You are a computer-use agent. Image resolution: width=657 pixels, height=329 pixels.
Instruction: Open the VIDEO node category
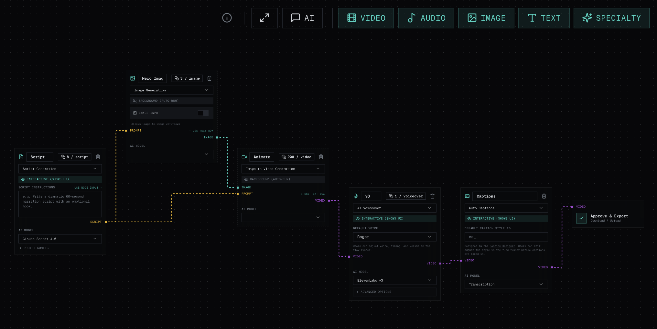pyautogui.click(x=366, y=18)
